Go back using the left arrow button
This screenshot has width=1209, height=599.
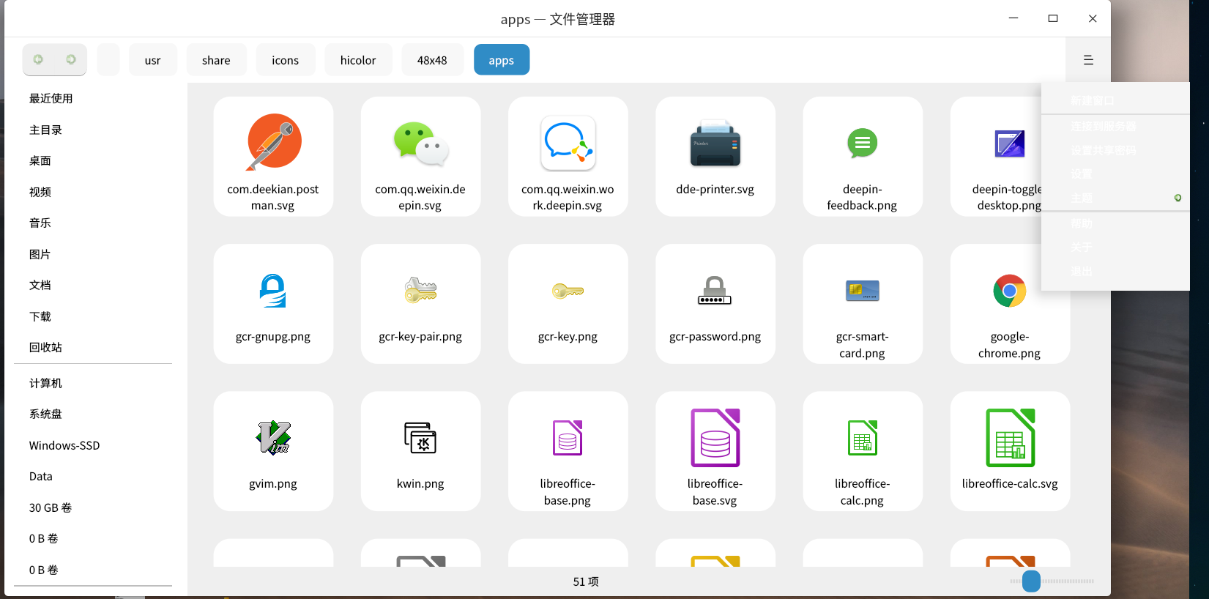click(38, 59)
